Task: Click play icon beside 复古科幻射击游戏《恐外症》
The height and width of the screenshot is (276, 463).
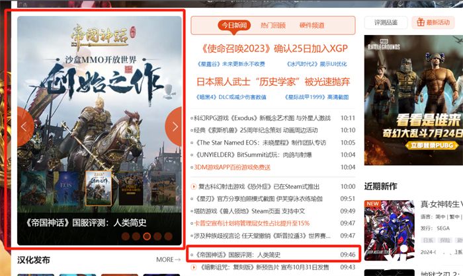Action: 194,186
